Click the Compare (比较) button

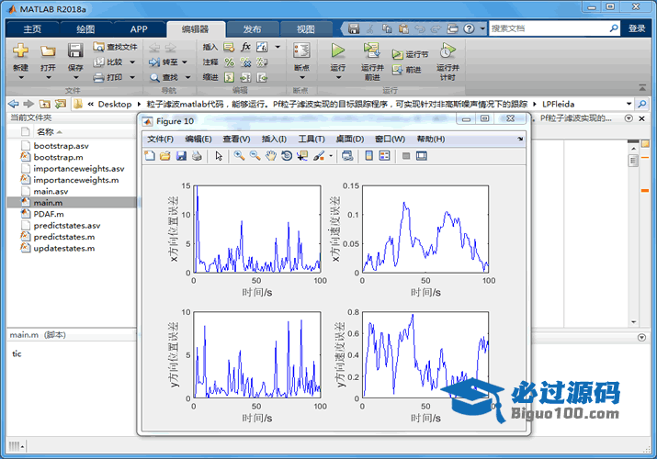[108, 62]
